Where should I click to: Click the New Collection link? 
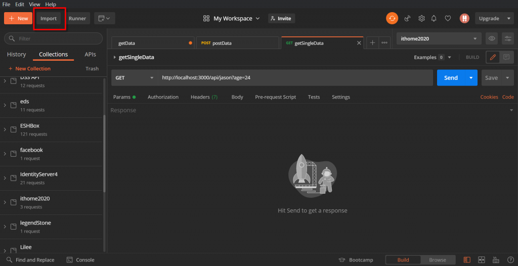(x=29, y=69)
